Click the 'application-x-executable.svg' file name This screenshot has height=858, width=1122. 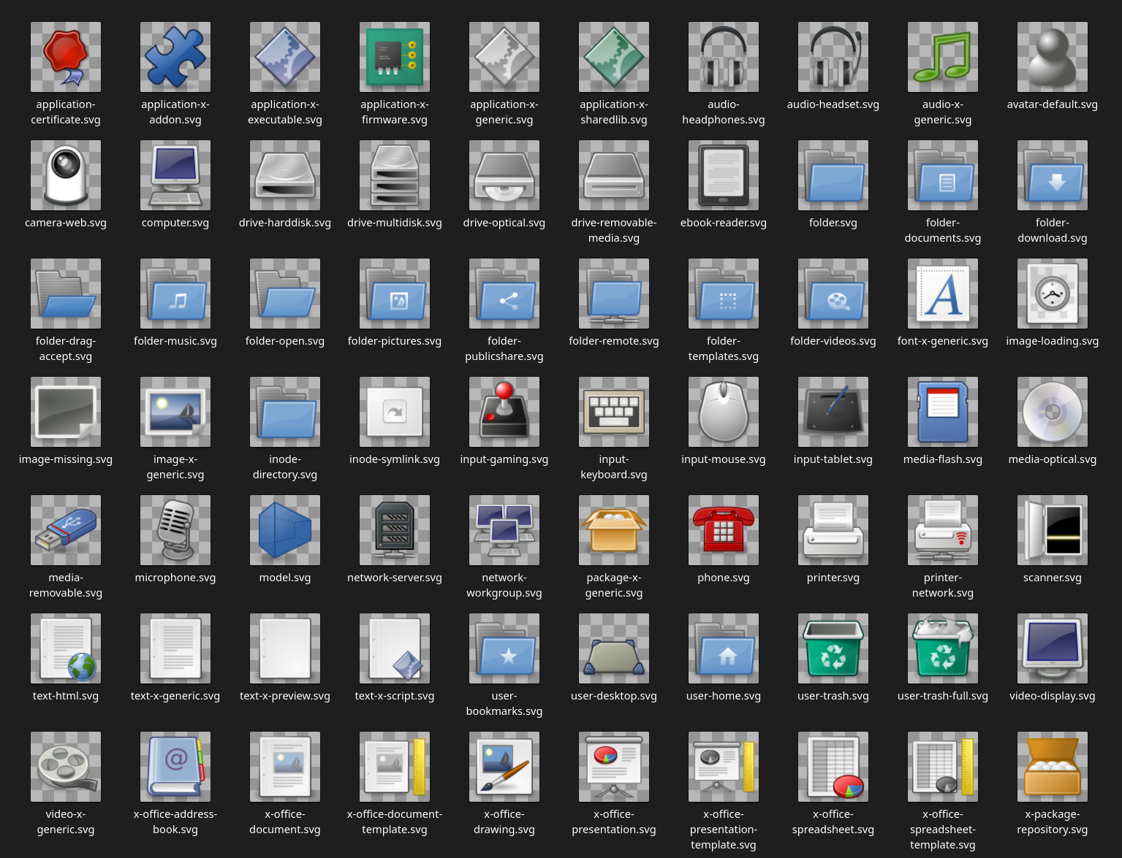click(x=285, y=112)
